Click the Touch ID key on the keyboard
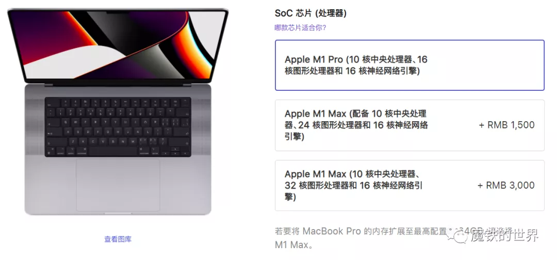Screen dimensions: 557x260 click(x=185, y=103)
